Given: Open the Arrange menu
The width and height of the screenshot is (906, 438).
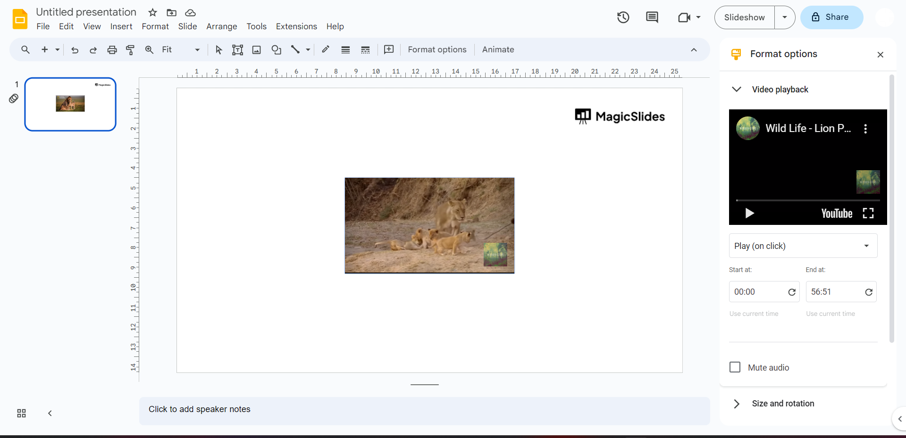Looking at the screenshot, I should 221,26.
